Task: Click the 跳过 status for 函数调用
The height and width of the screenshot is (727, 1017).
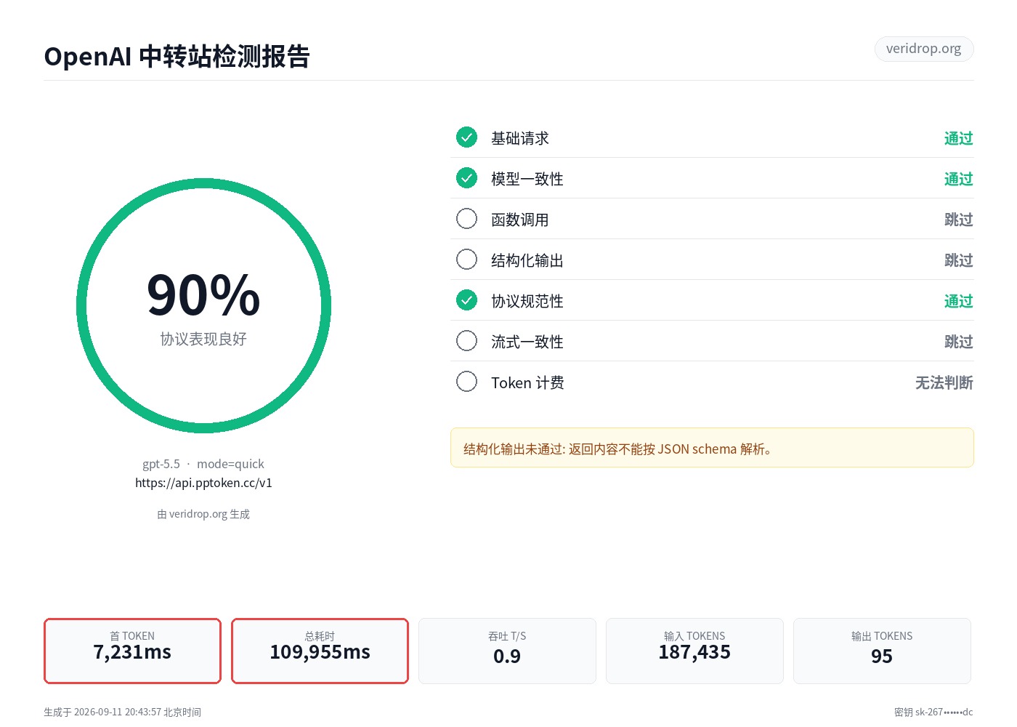Action: click(958, 220)
